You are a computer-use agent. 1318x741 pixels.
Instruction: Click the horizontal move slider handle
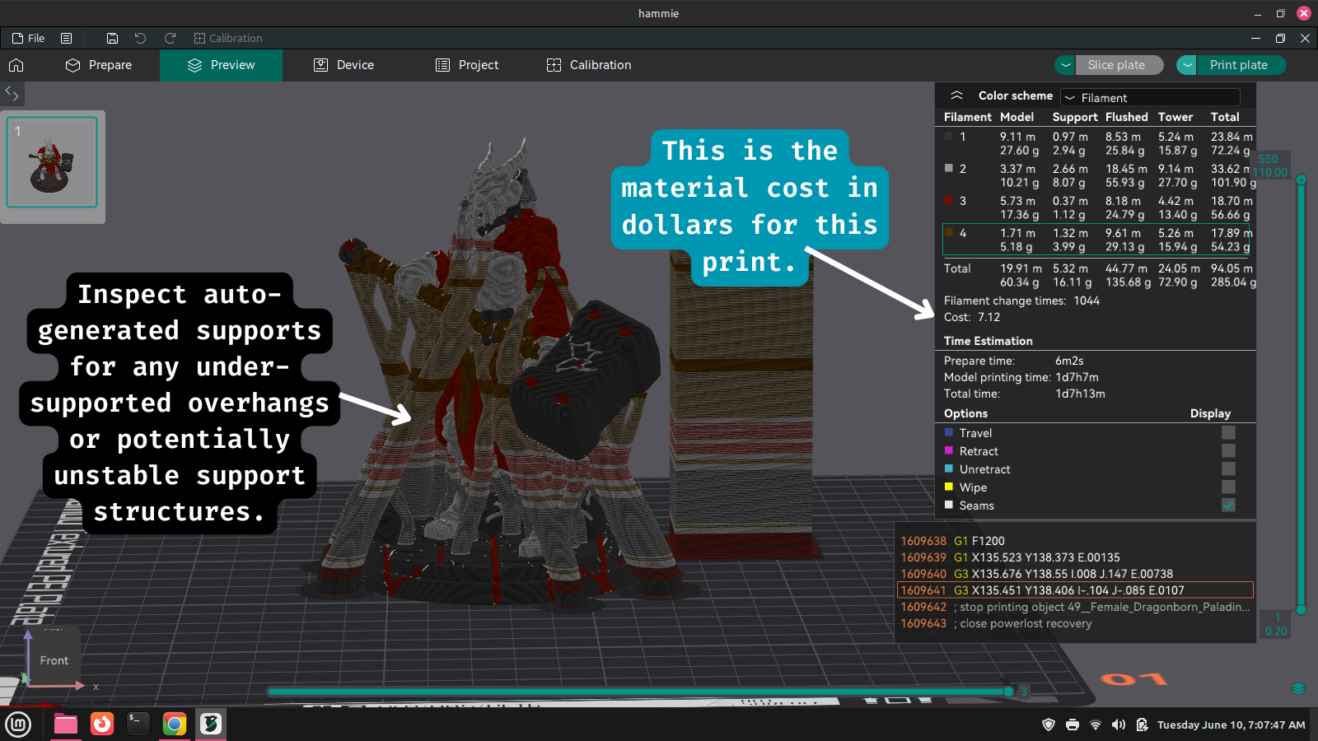1008,692
